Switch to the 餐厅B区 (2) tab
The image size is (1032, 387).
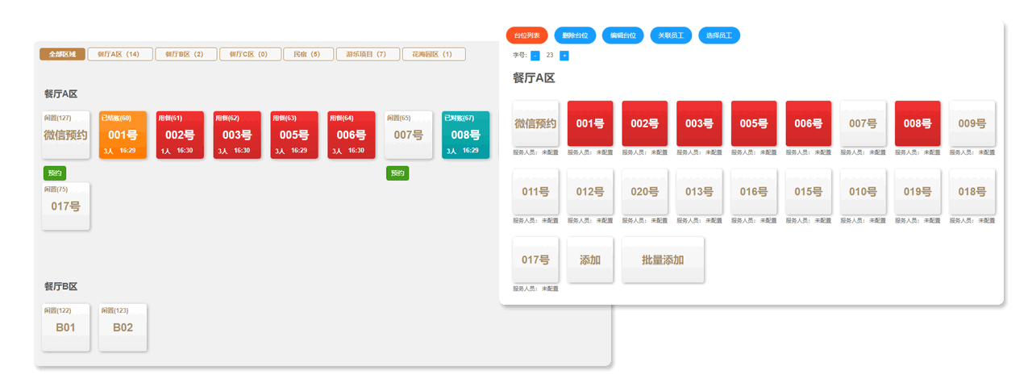(185, 54)
